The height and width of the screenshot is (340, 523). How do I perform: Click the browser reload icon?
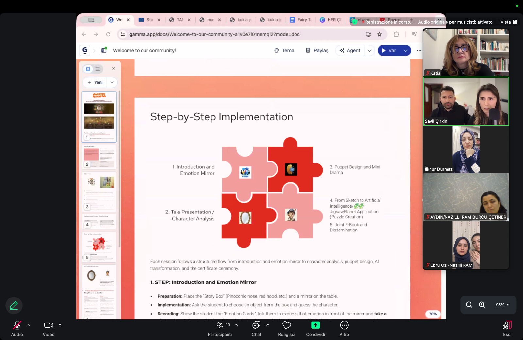click(x=108, y=34)
